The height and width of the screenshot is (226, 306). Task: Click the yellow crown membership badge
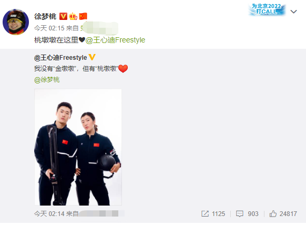(73, 16)
